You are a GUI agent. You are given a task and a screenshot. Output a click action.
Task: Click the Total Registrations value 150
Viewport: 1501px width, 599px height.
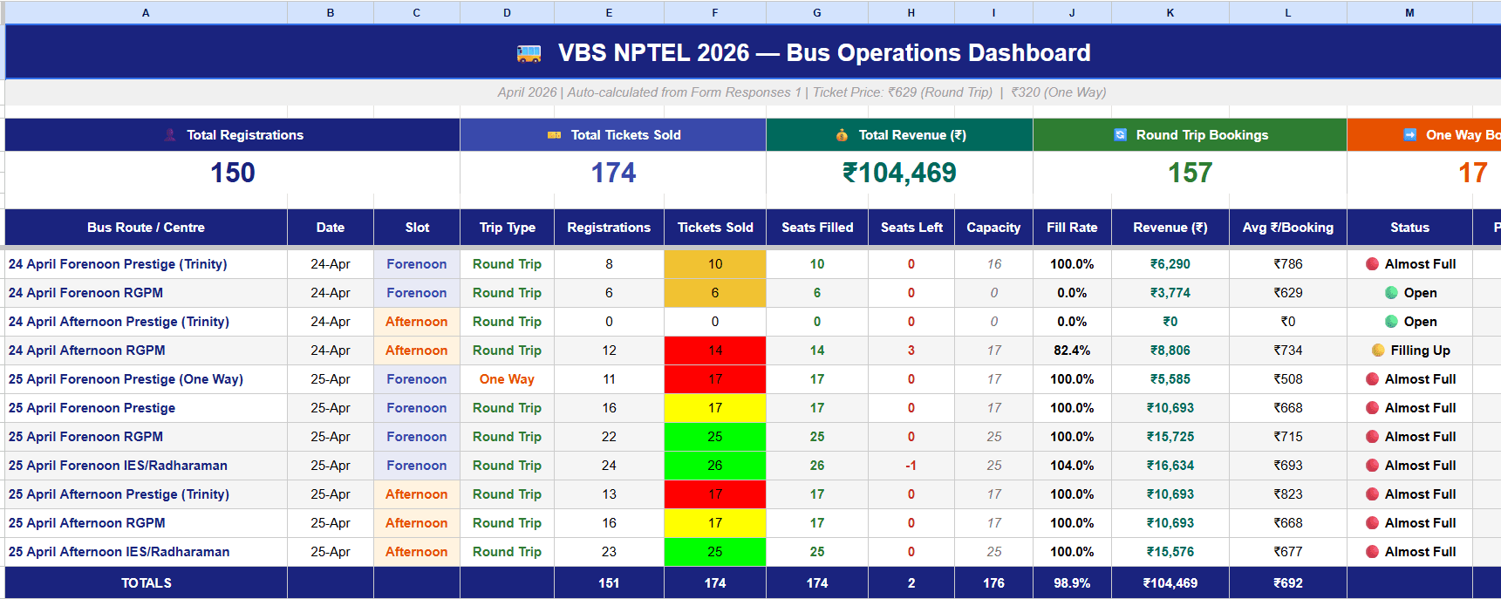click(233, 173)
